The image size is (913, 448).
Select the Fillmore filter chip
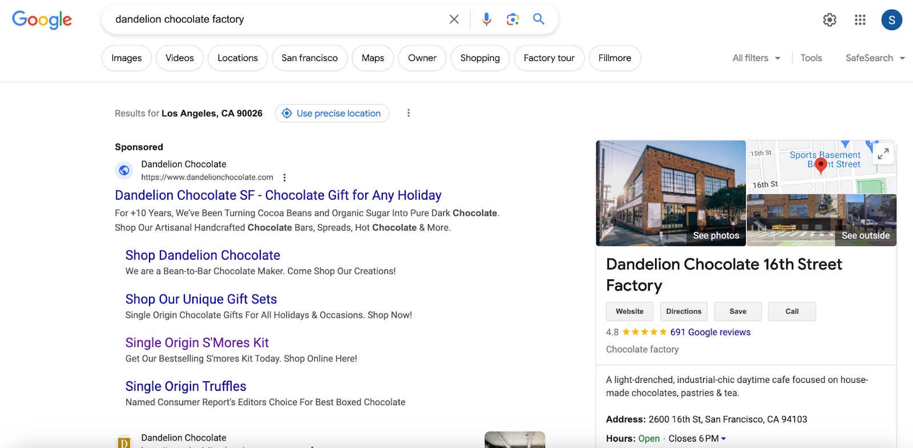615,58
